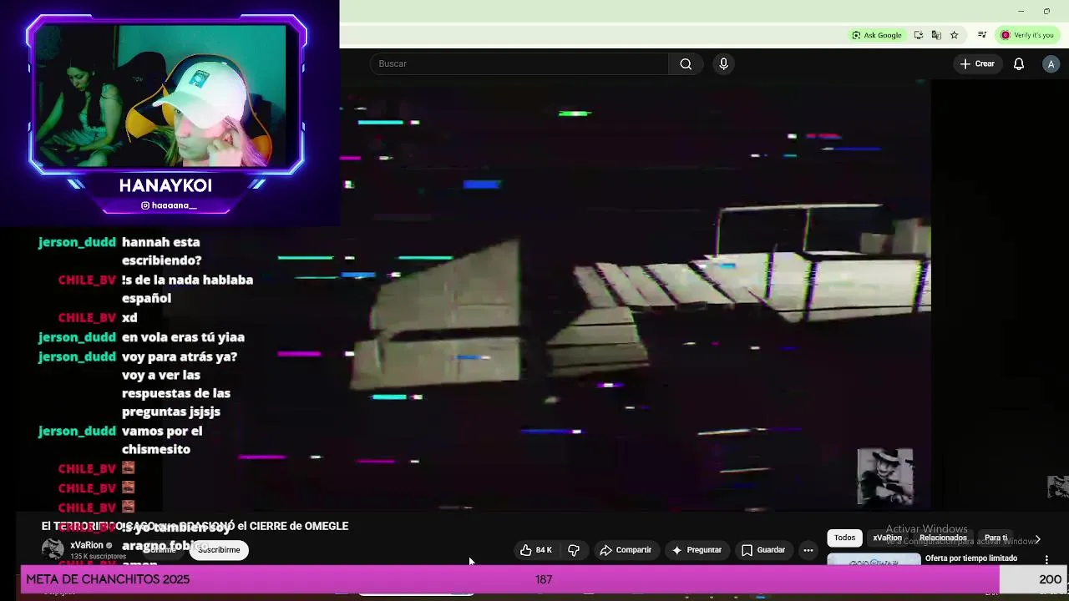1069x601 pixels.
Task: Click in the Buscar search field
Action: point(519,64)
